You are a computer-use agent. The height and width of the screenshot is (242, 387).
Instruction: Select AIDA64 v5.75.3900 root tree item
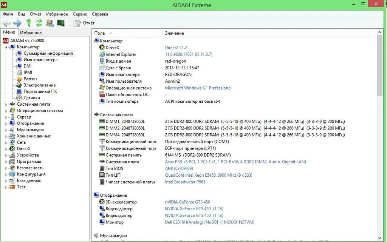(x=27, y=40)
